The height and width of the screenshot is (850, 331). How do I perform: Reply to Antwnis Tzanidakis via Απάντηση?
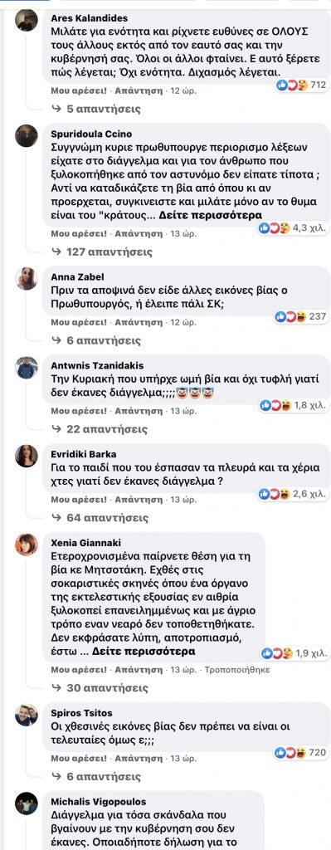139,411
